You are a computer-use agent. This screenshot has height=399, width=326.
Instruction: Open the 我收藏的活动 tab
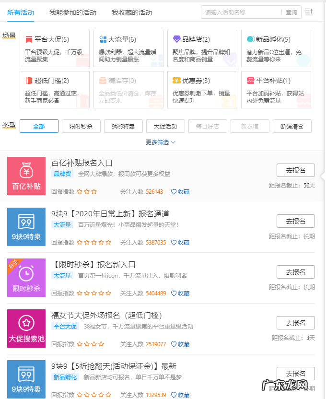132,12
